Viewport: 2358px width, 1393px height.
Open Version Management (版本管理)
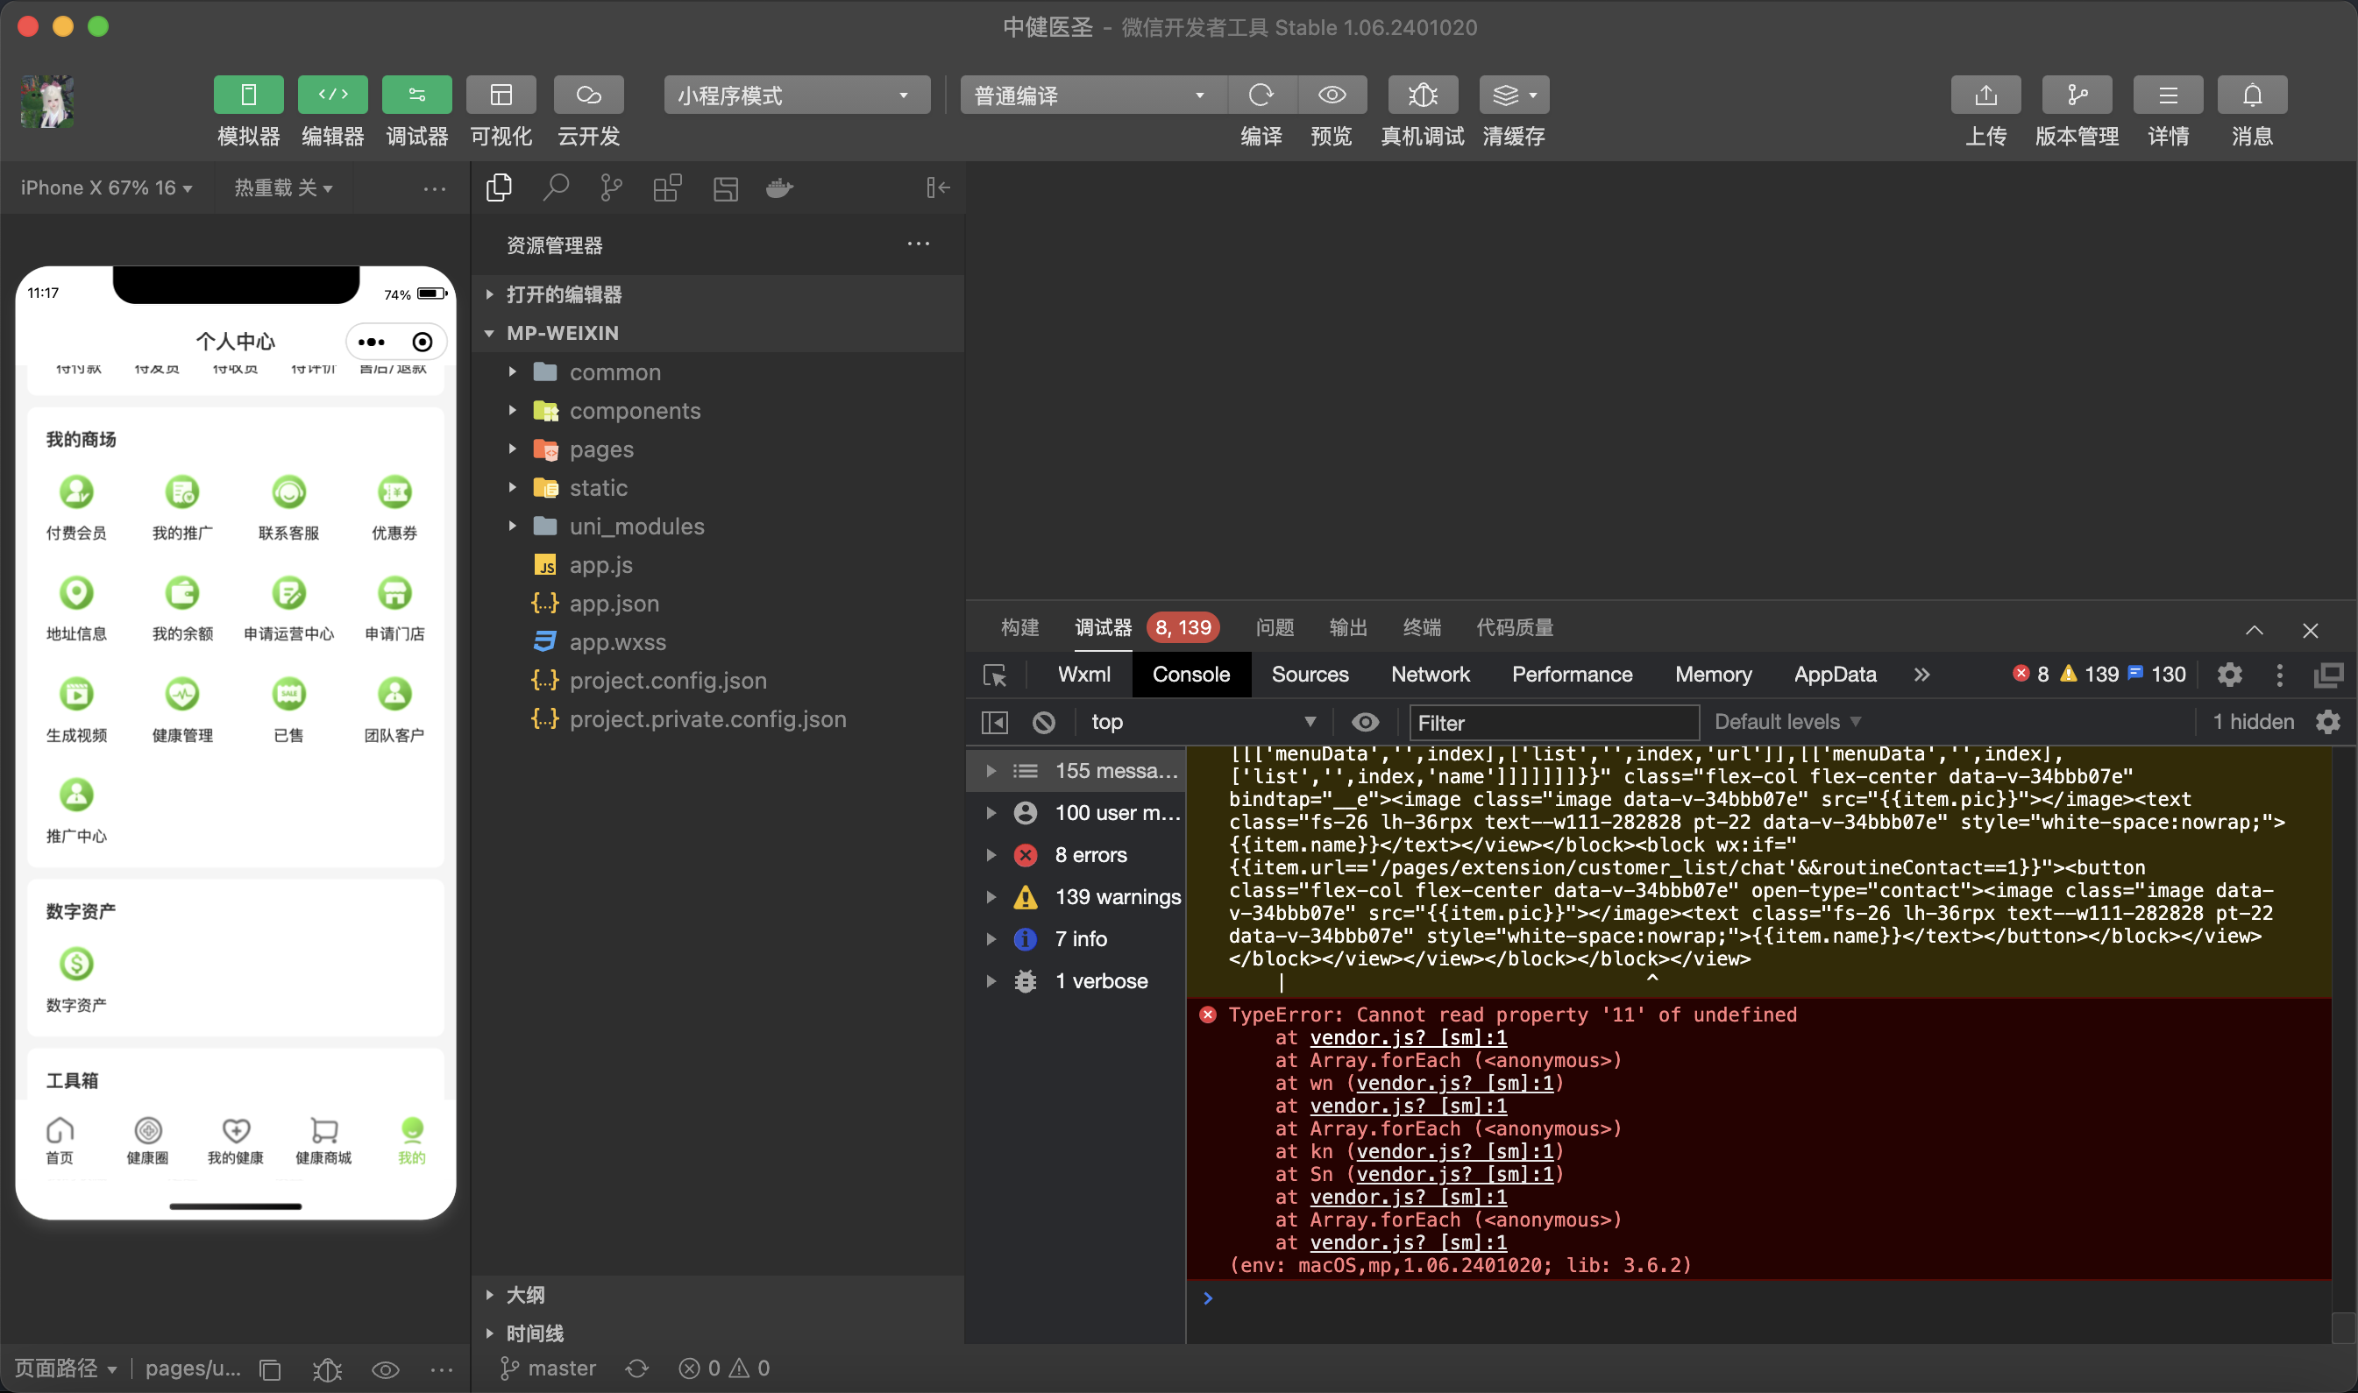point(2077,95)
